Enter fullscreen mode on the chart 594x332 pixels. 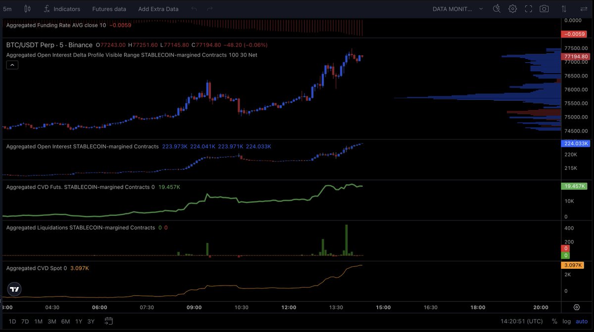pyautogui.click(x=528, y=9)
